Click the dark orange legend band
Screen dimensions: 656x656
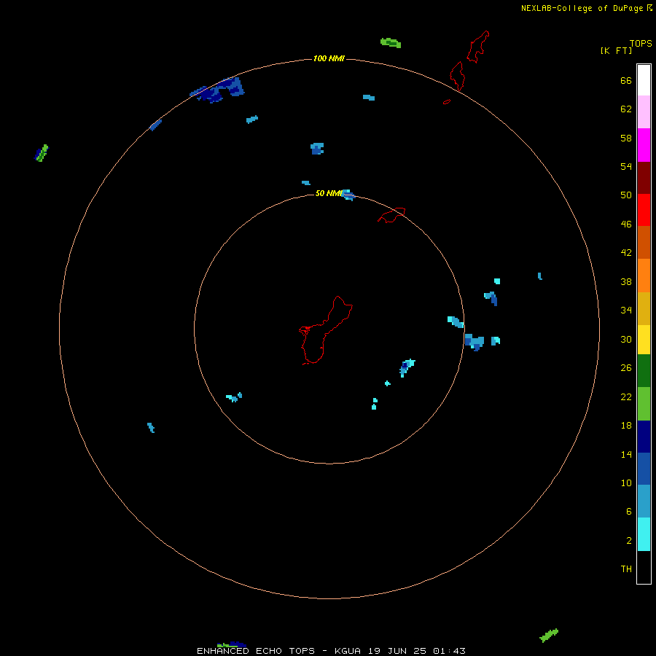(x=644, y=243)
